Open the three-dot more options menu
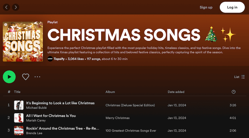The width and height of the screenshot is (249, 138). [x=38, y=77]
